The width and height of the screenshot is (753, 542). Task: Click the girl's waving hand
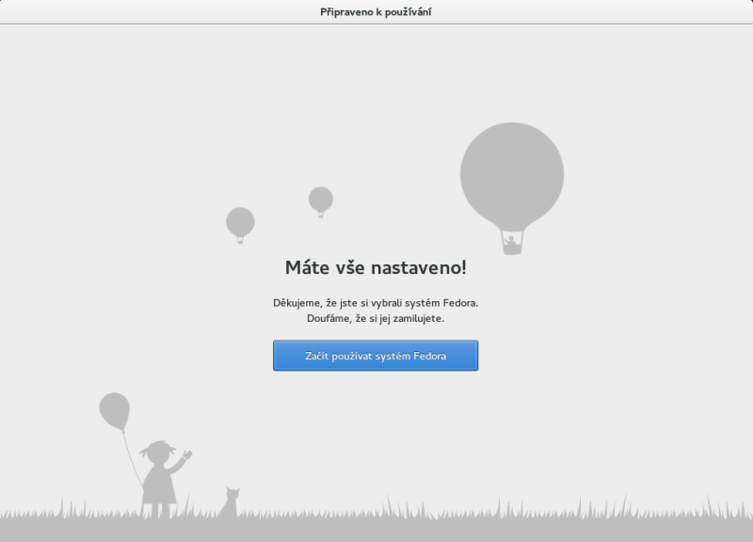(x=187, y=455)
